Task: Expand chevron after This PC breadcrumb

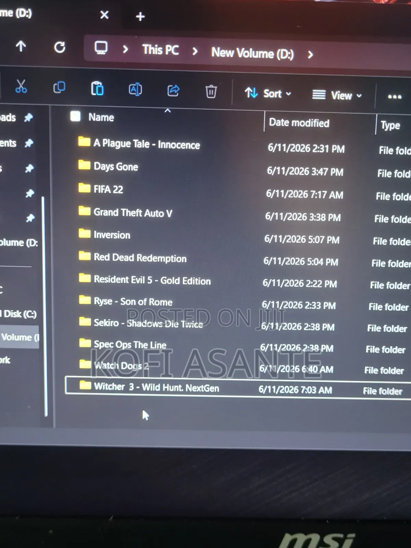Action: pos(195,51)
